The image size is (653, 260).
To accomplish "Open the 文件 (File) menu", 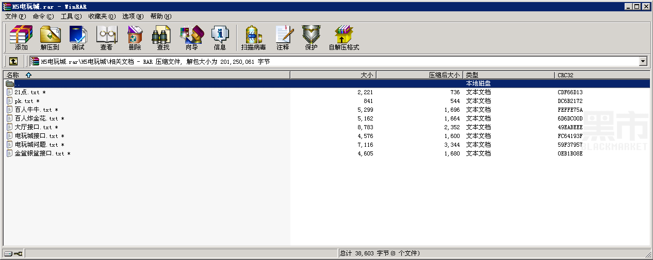I will tap(15, 16).
